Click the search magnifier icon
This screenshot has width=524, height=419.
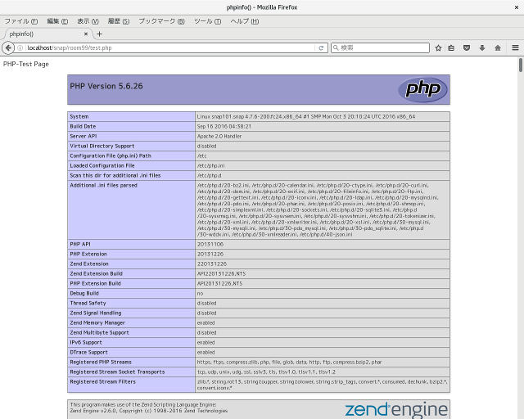pos(337,47)
